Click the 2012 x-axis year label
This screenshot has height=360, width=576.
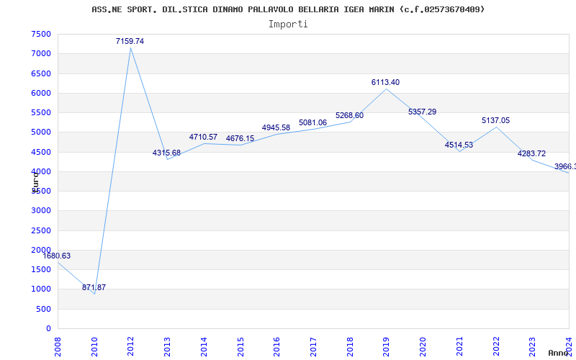(130, 344)
